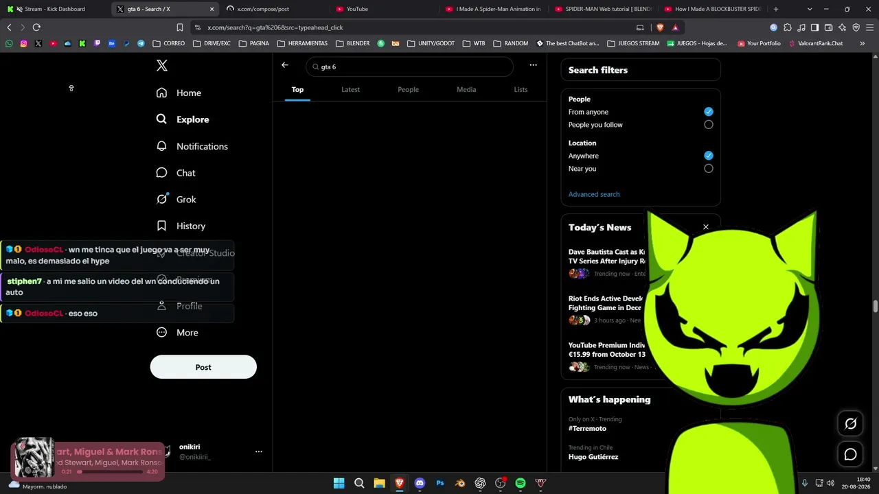
Task: Click the music overlay song progress bar
Action: click(111, 472)
